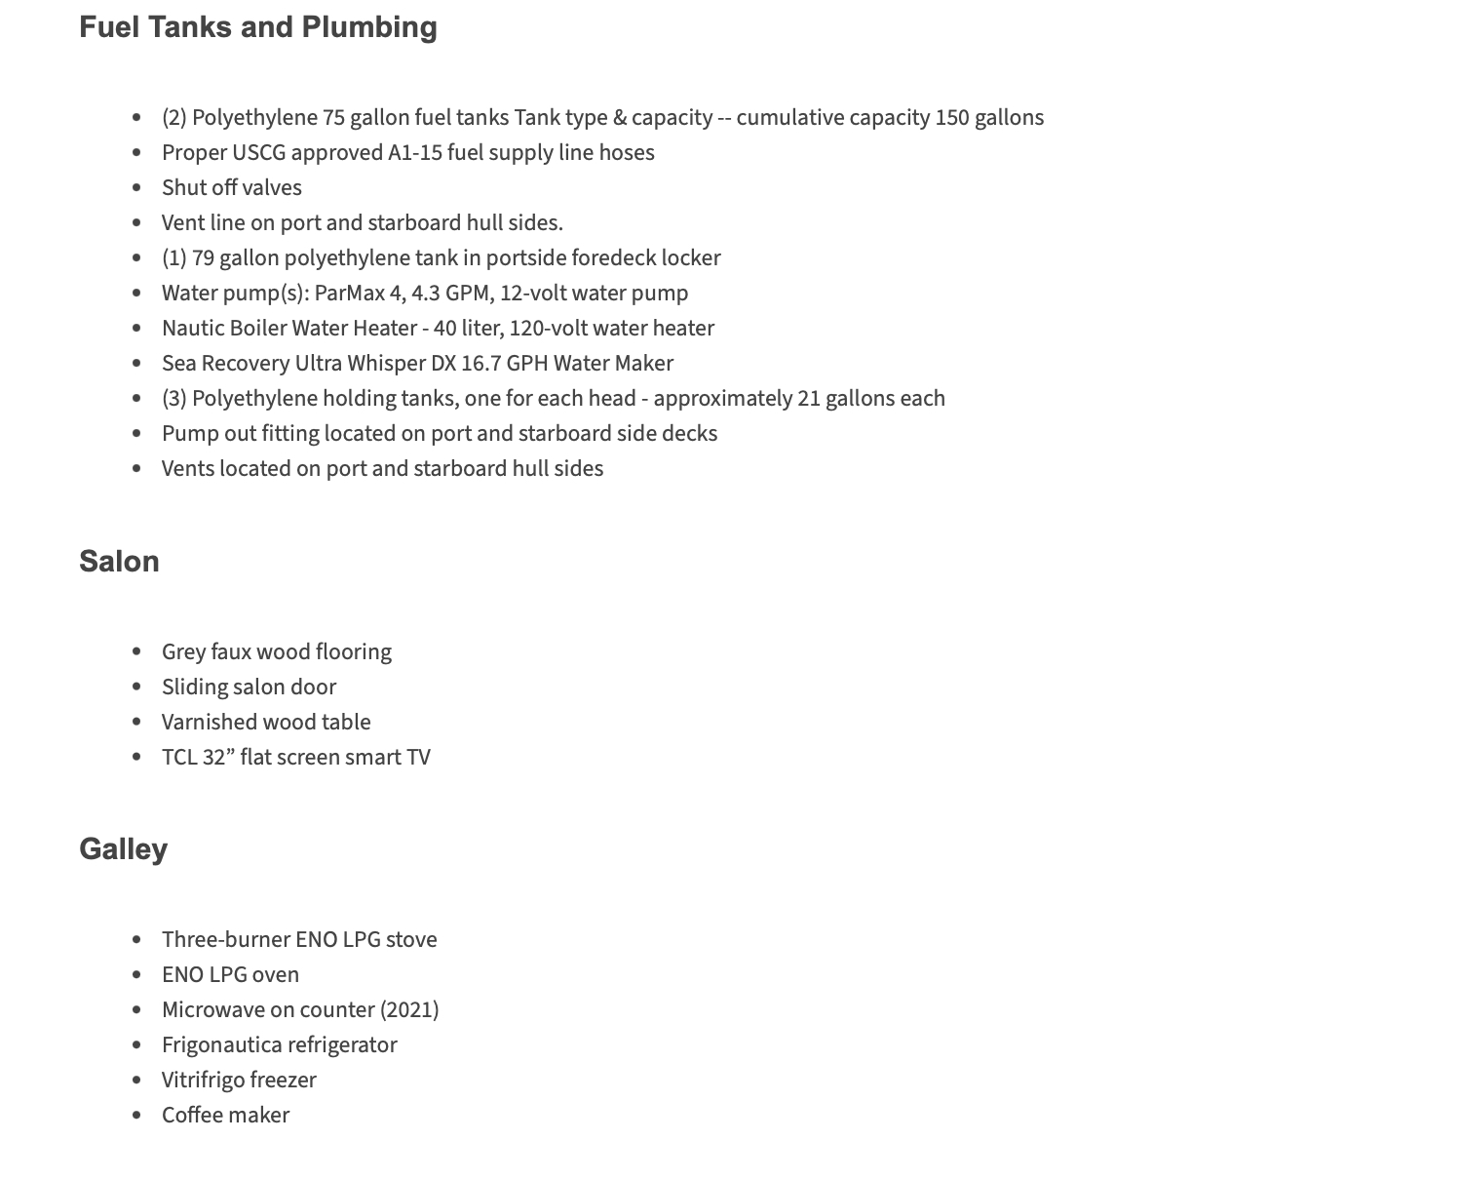The image size is (1460, 1180).
Task: Click the Fuel Tanks and Plumbing heading
Action: pos(257,27)
